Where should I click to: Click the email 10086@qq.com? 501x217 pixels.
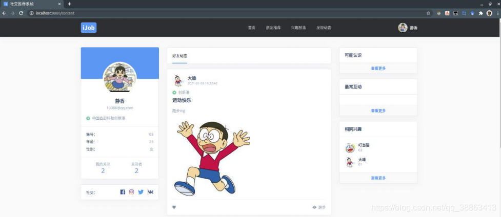(x=120, y=108)
